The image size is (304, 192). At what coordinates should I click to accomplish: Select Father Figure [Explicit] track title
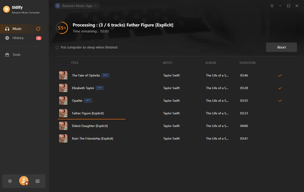88,113
